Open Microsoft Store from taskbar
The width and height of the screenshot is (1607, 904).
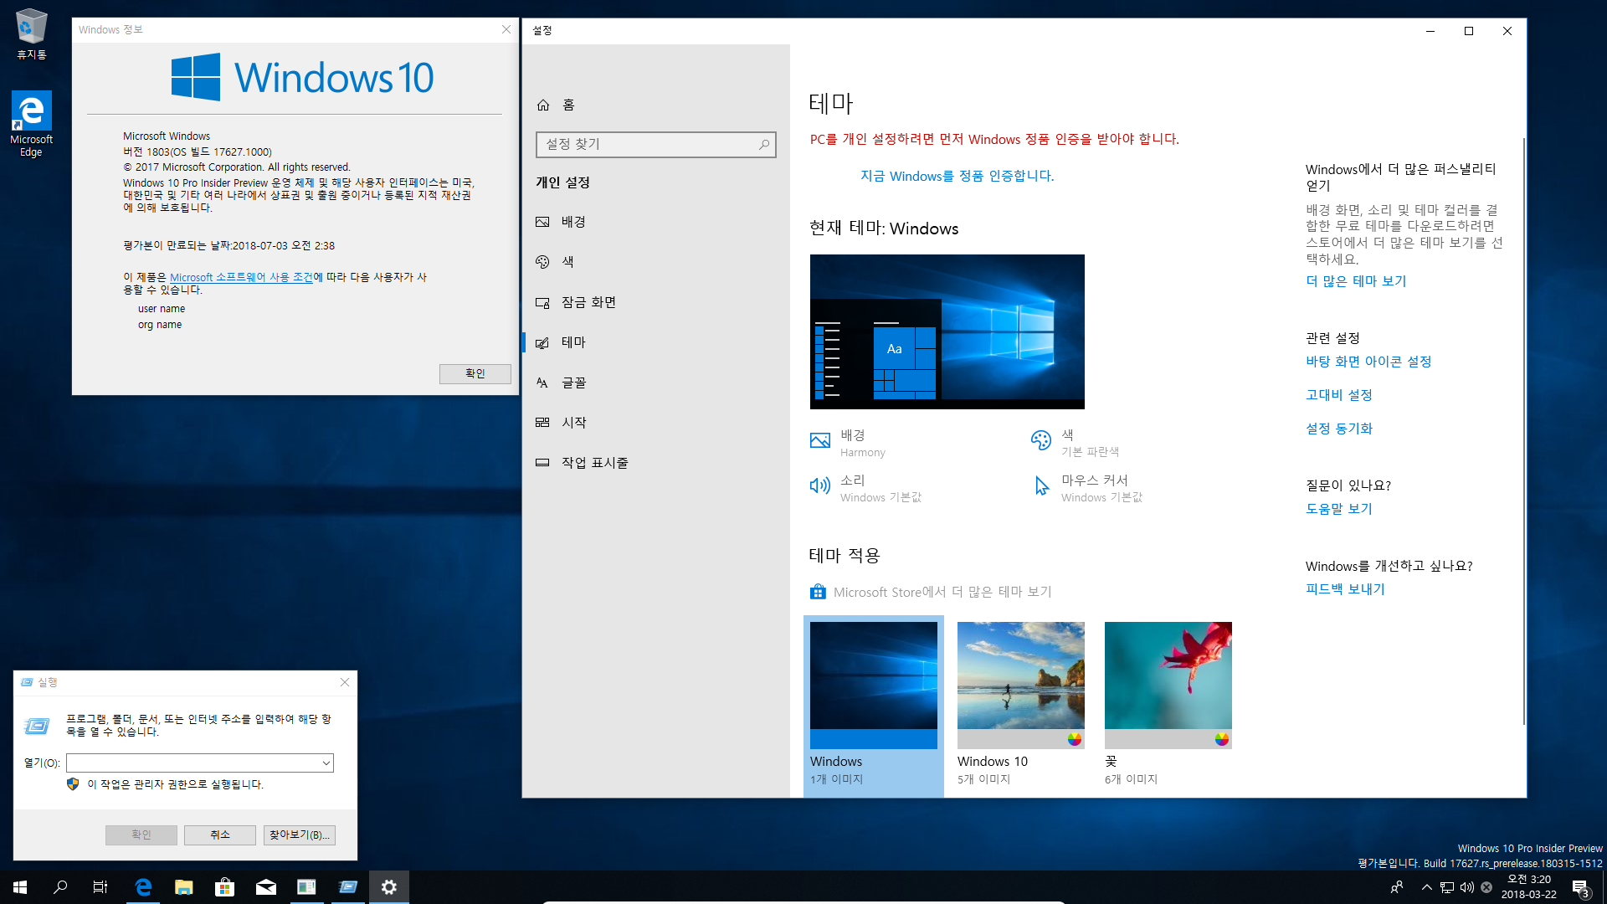(224, 887)
